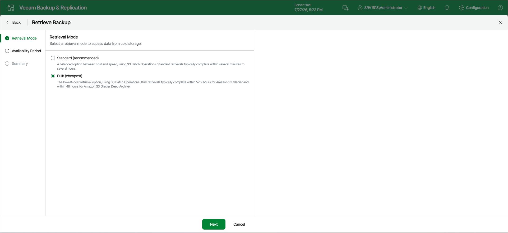
Task: Open the messages/tasks icon in header
Action: tap(345, 8)
